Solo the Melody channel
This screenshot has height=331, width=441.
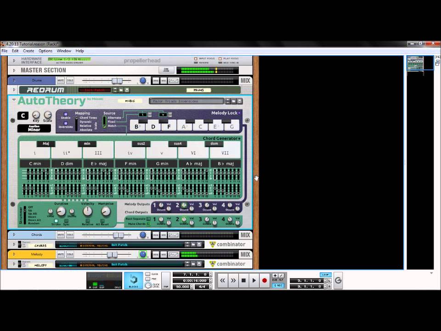(x=70, y=254)
